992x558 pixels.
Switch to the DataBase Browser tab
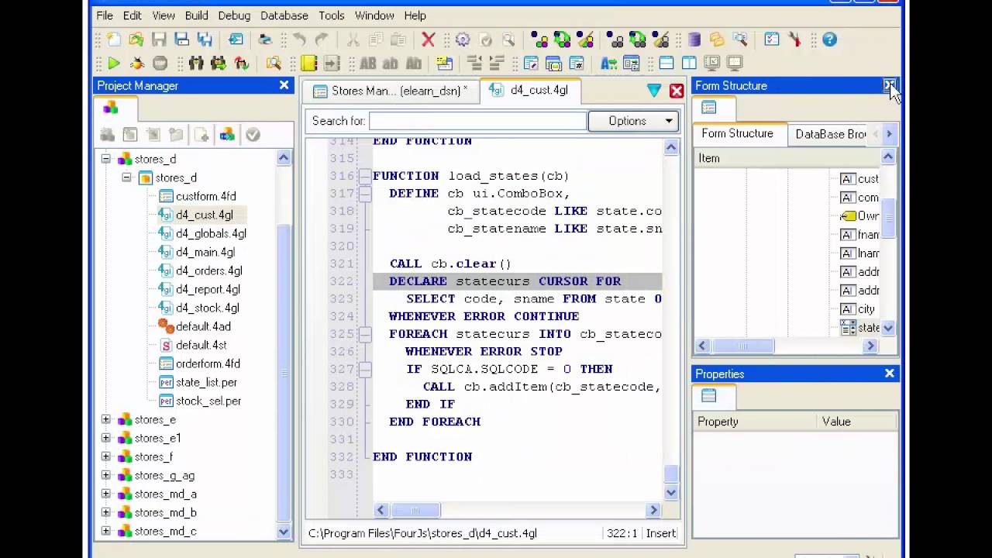(831, 134)
